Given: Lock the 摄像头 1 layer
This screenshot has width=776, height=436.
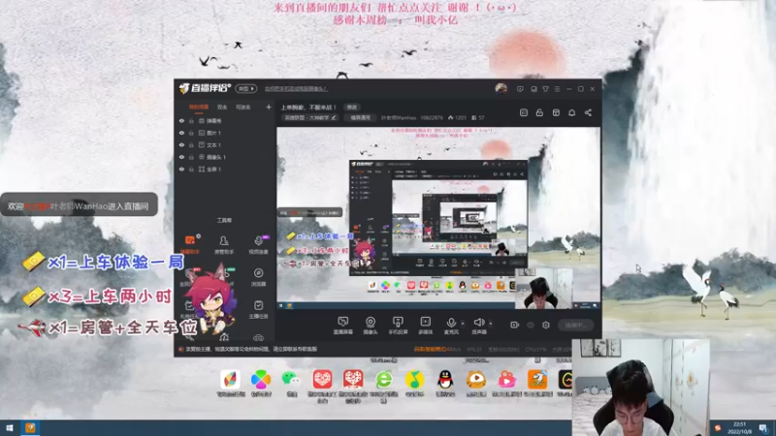Looking at the screenshot, I should pyautogui.click(x=191, y=157).
